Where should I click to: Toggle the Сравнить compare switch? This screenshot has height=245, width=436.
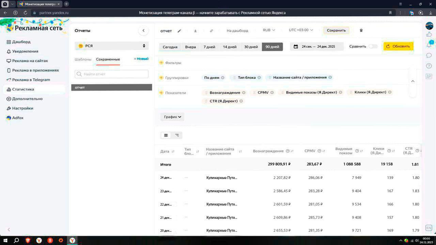click(x=373, y=47)
